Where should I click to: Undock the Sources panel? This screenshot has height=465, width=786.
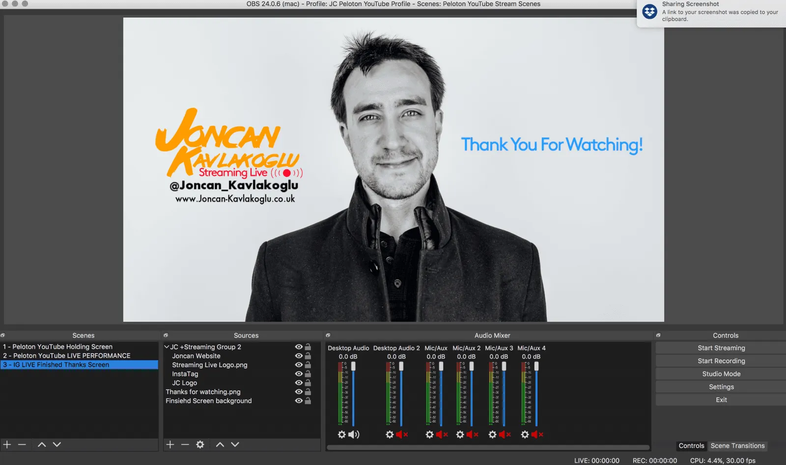pos(166,335)
